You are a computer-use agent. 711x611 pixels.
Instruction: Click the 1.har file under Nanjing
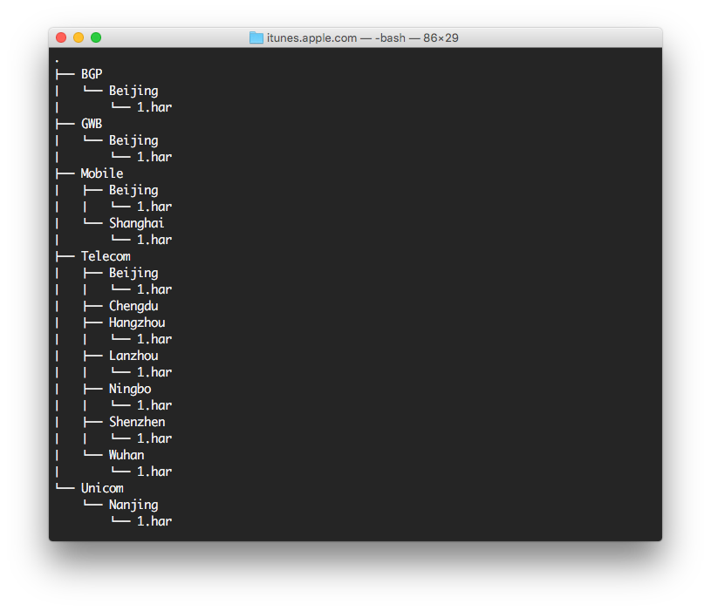(x=154, y=521)
